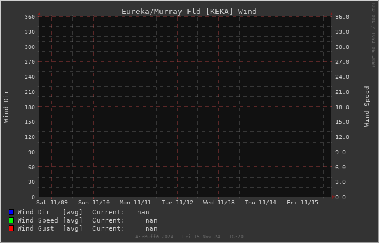Click the left axis value 270
The image size is (379, 243).
click(x=30, y=62)
